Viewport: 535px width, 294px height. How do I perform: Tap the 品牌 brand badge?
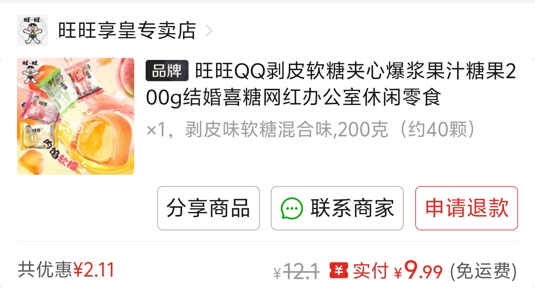click(167, 71)
